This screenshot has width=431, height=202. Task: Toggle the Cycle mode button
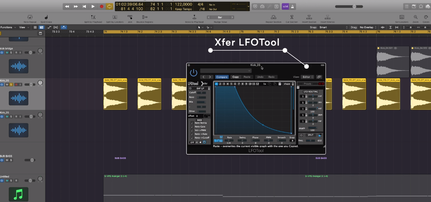[110, 7]
